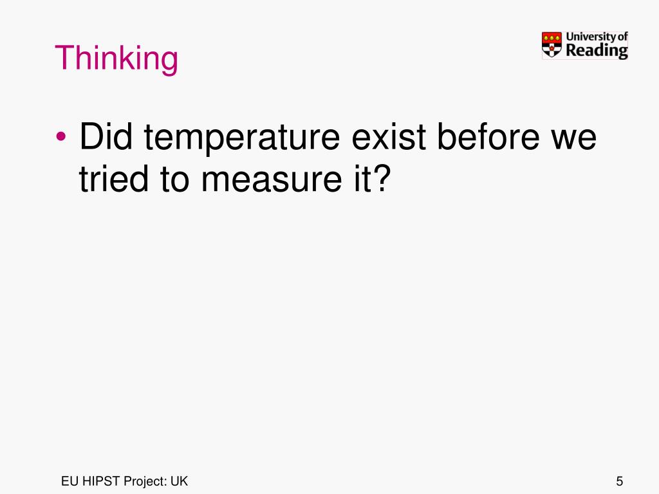
Task: Click the word "Did" in the bullet
Action: pos(106,136)
